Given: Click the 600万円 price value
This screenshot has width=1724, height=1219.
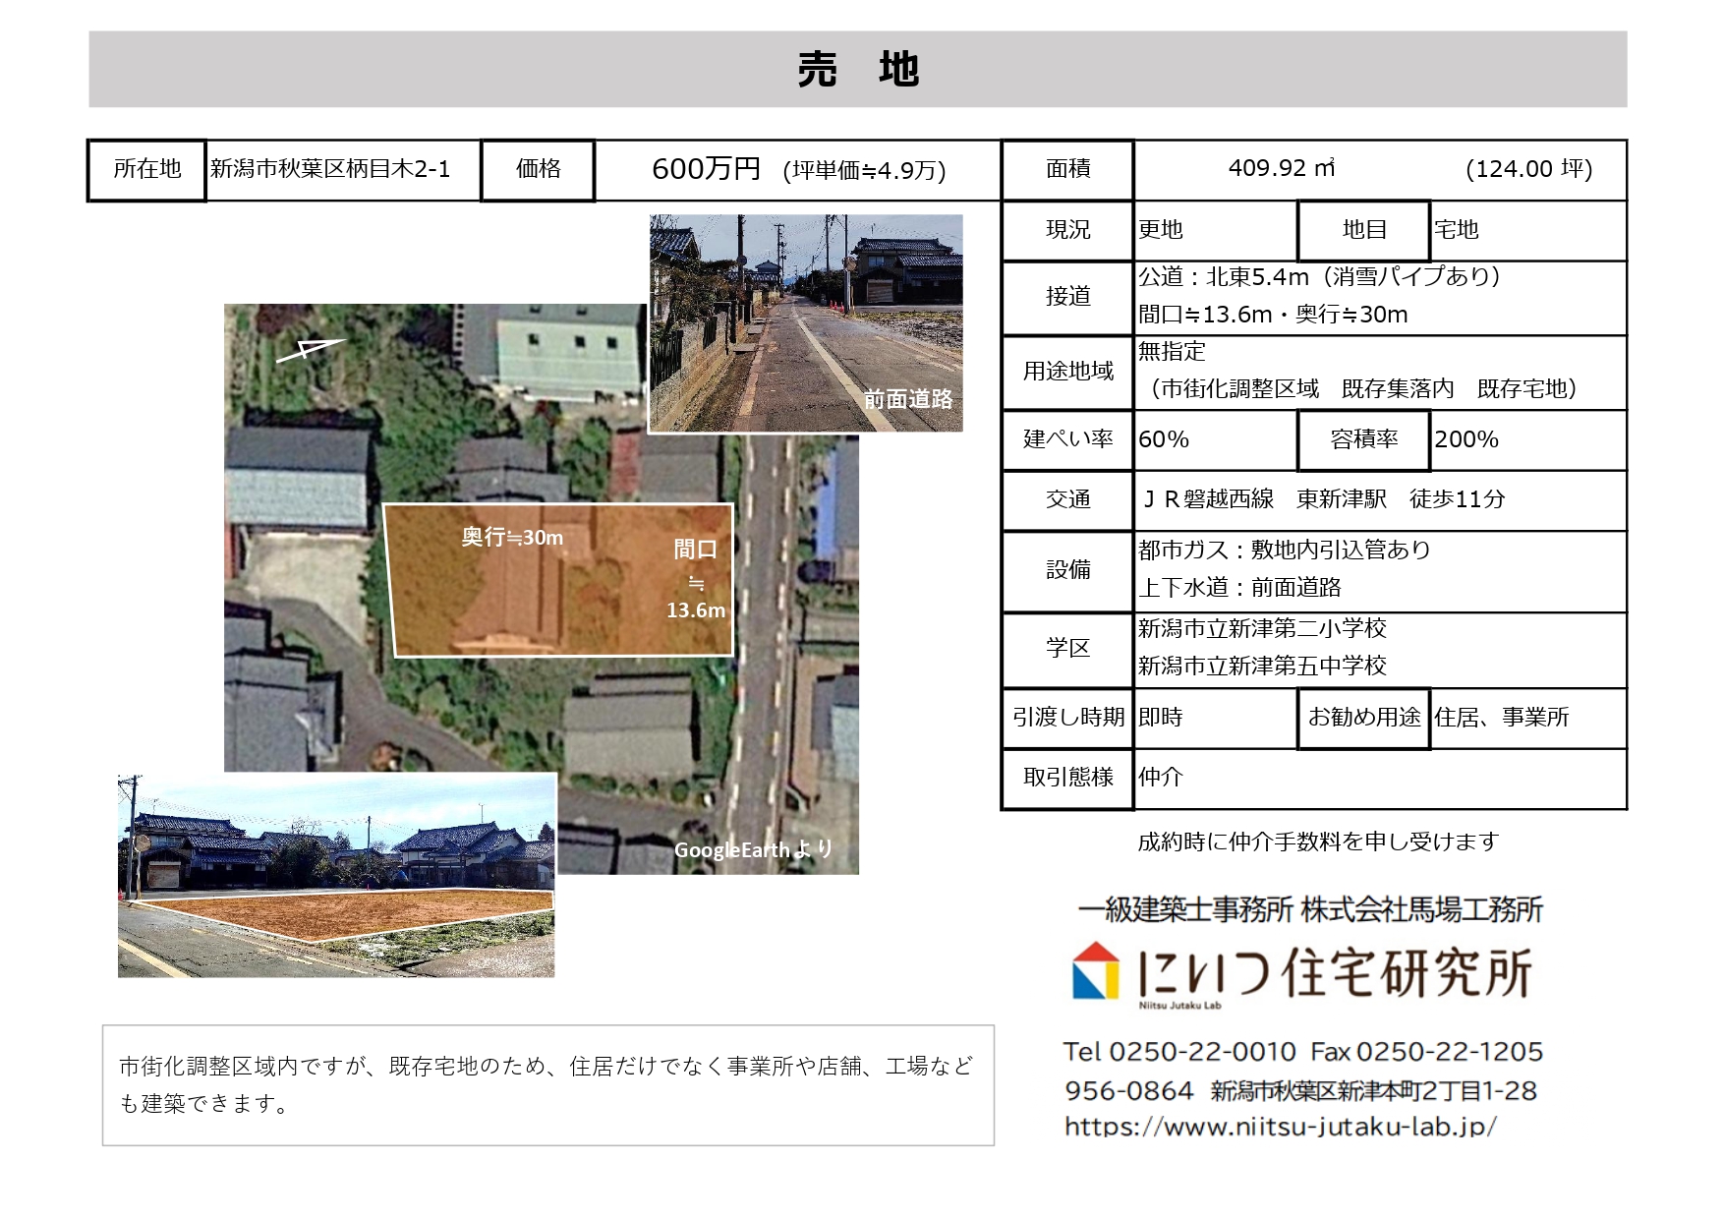Looking at the screenshot, I should [706, 169].
